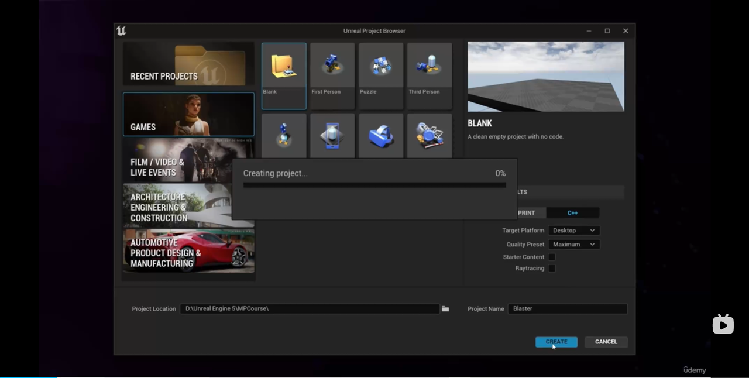The image size is (749, 378).
Task: Cancel the project creation
Action: point(606,342)
